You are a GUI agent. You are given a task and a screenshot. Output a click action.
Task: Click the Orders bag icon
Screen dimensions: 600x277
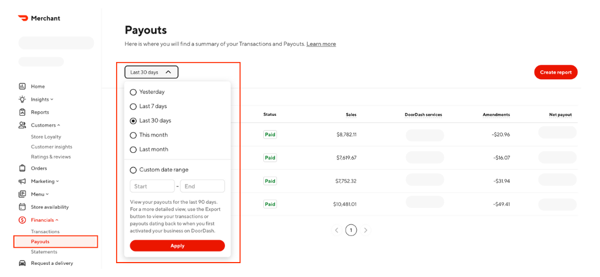(22, 168)
